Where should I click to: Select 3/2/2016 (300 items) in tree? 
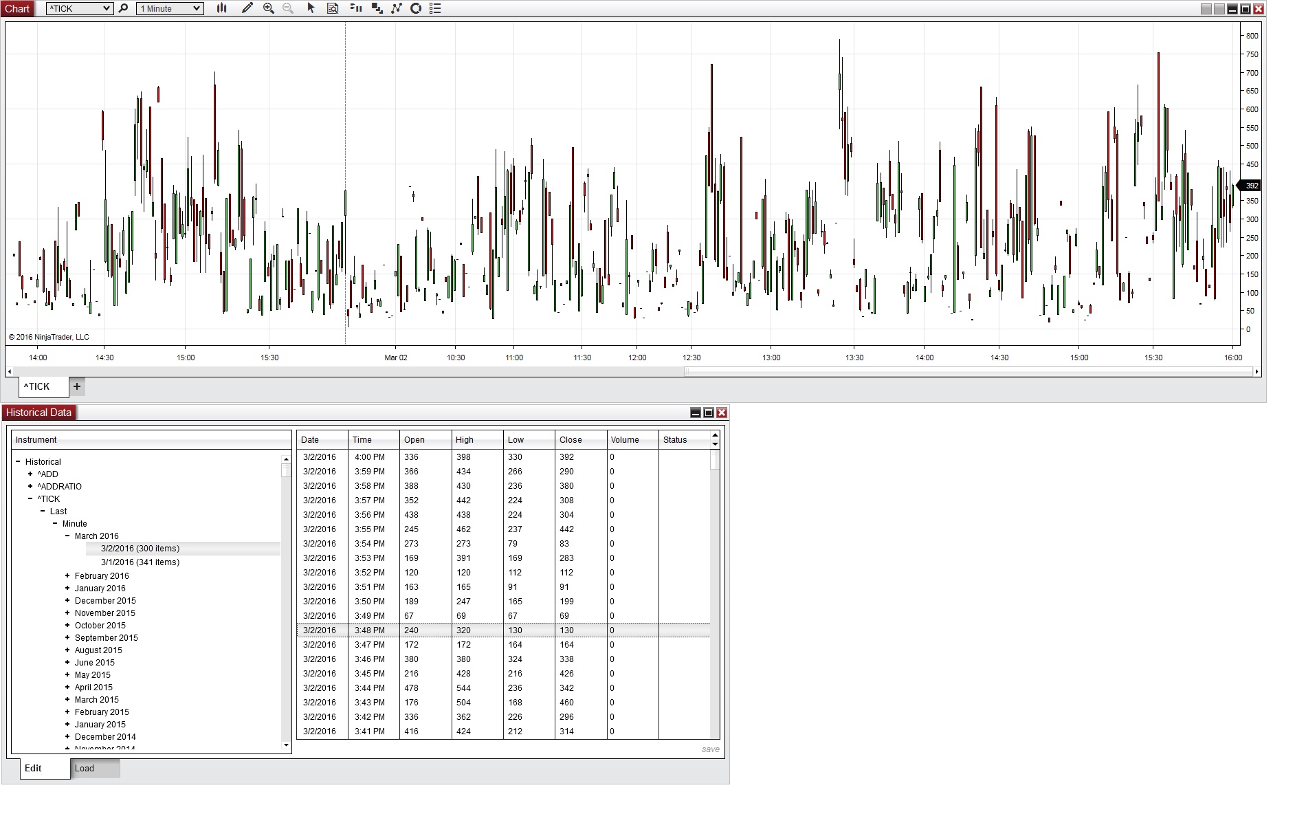[140, 549]
